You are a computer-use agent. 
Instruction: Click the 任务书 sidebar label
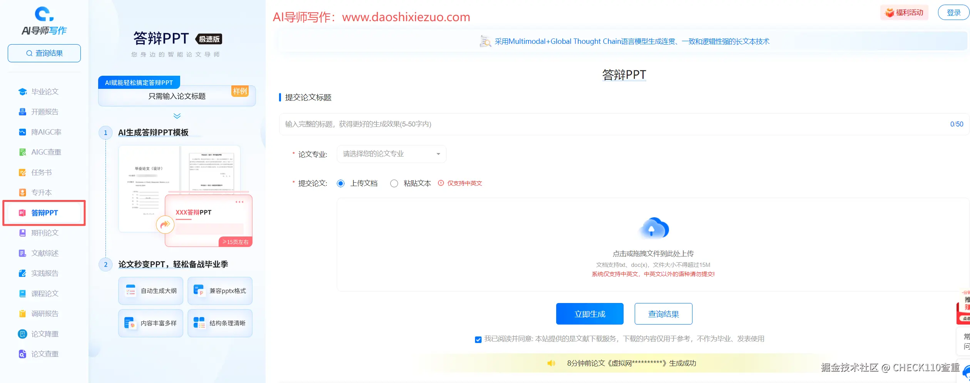42,172
